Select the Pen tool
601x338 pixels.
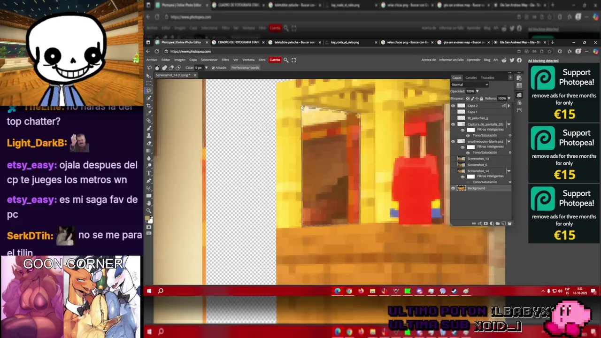[x=149, y=181]
